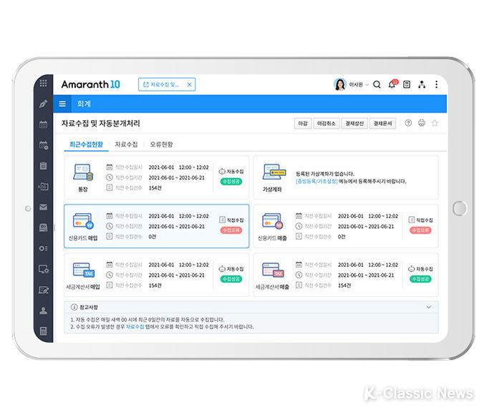
Task: Click the header calculator icon
Action: point(407,84)
